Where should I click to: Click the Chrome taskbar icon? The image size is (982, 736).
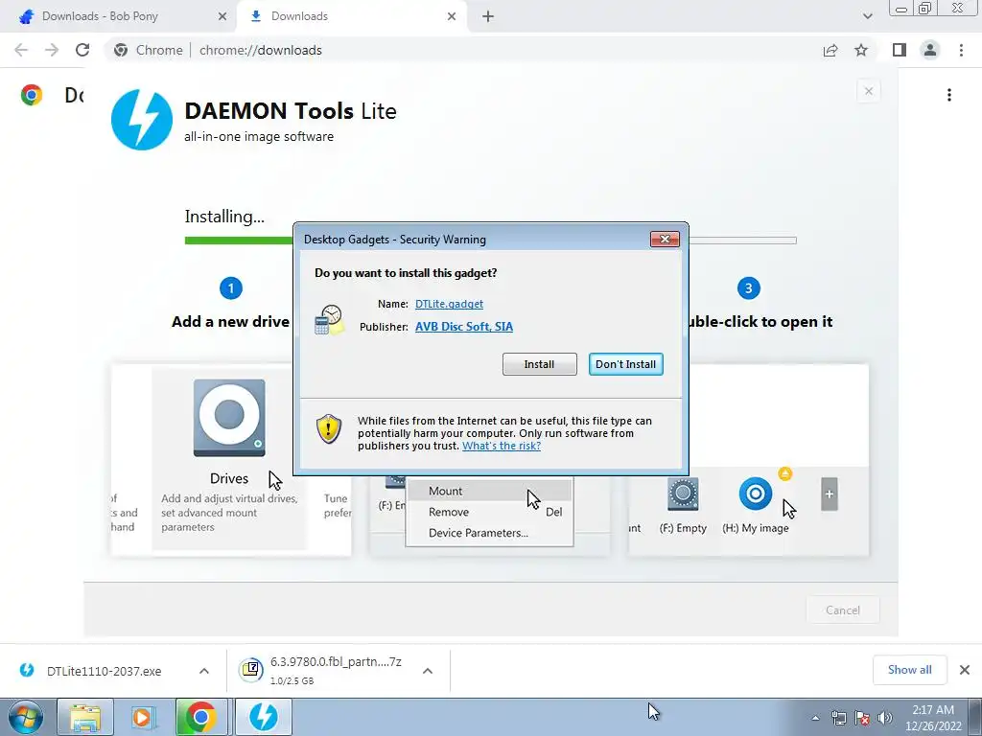(x=200, y=717)
